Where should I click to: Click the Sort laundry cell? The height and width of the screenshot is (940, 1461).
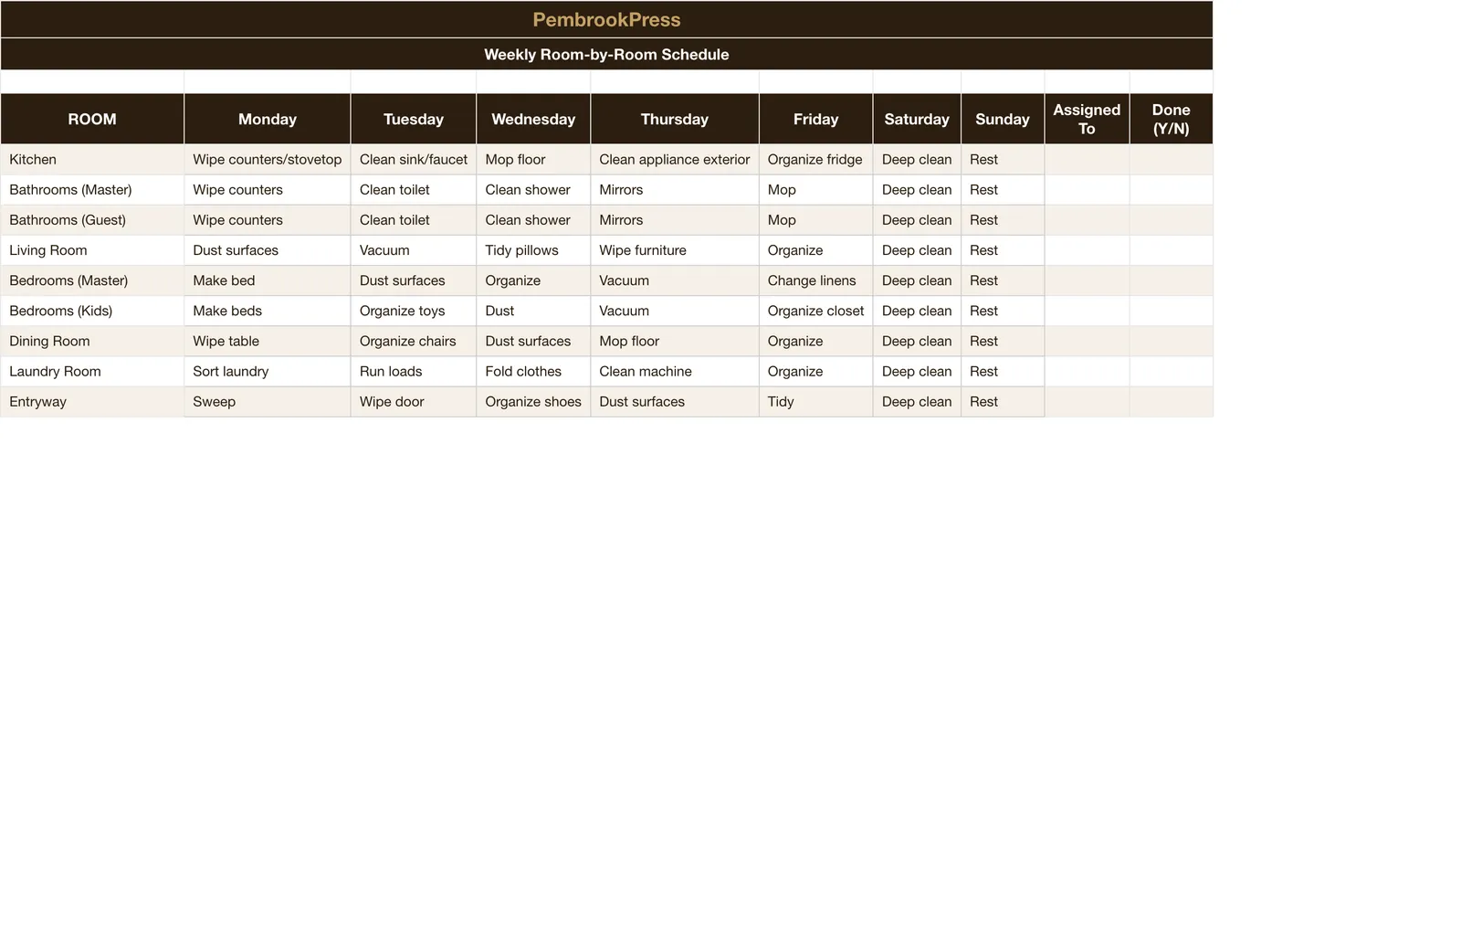tap(268, 370)
